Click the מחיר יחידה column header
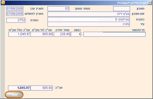Viewport: 153px width, 99px height. coord(62,30)
